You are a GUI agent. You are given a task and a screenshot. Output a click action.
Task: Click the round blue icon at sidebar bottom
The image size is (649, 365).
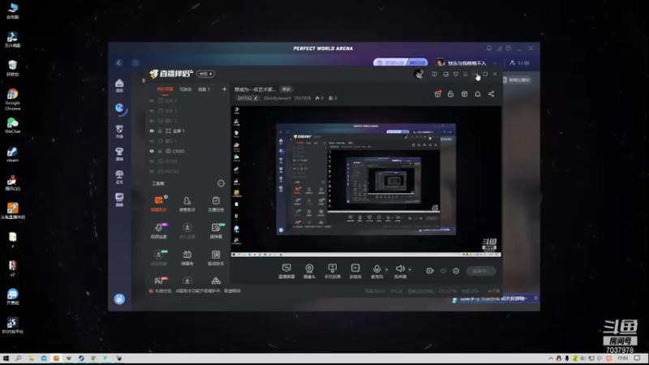[119, 298]
